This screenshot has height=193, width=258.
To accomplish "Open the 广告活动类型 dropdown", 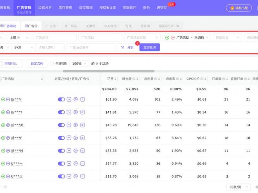I will 142,38.
